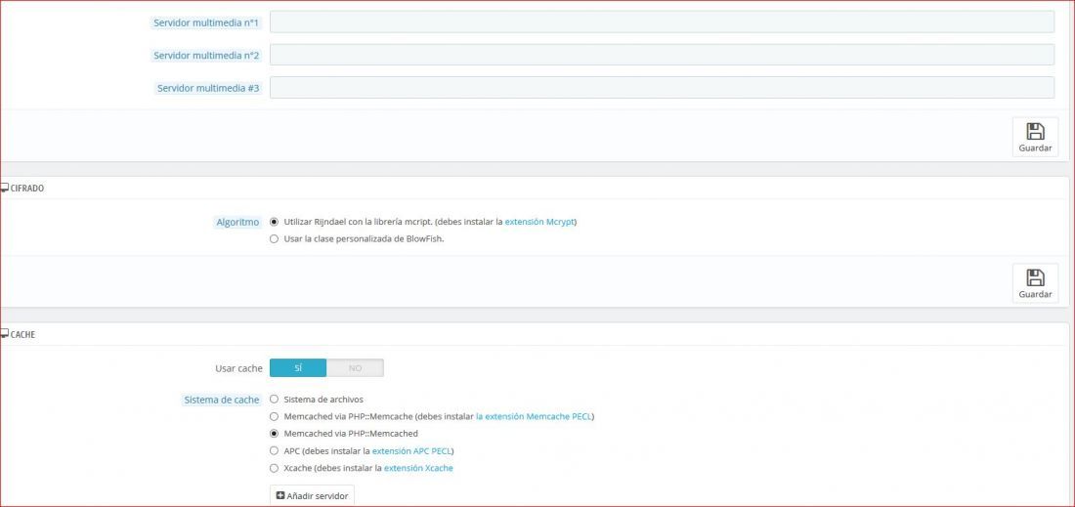Image resolution: width=1075 pixels, height=507 pixels.
Task: Choose the APC cache system option
Action: (275, 450)
